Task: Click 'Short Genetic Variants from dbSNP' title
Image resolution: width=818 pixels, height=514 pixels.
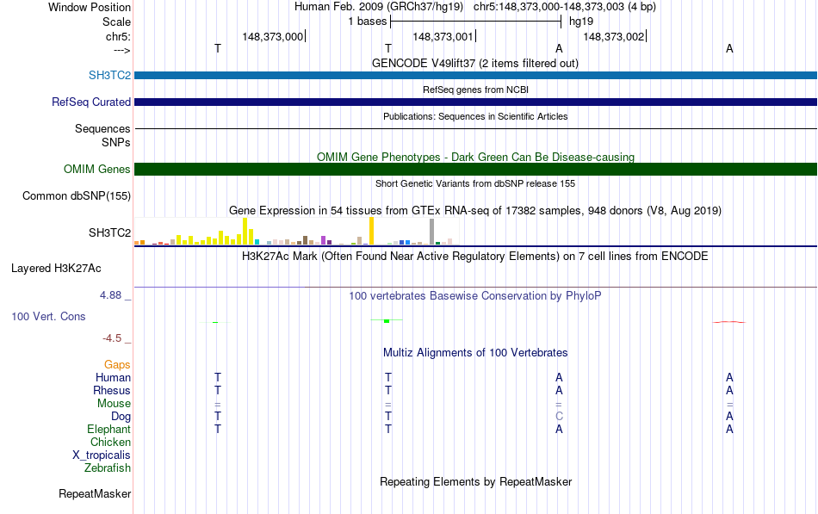Action: click(475, 183)
